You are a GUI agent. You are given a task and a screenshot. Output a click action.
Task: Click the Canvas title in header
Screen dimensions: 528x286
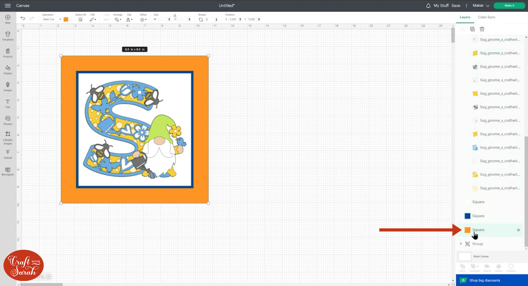pos(23,6)
